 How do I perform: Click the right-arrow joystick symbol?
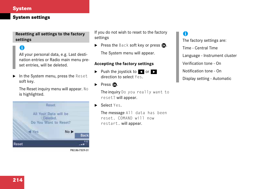(x=154, y=72)
